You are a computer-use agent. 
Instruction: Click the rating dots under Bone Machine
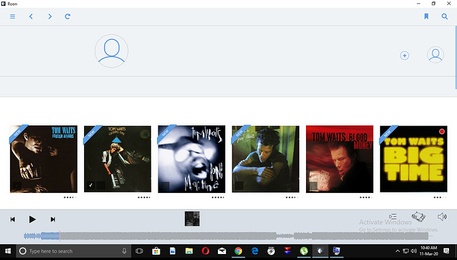pyautogui.click(x=218, y=198)
